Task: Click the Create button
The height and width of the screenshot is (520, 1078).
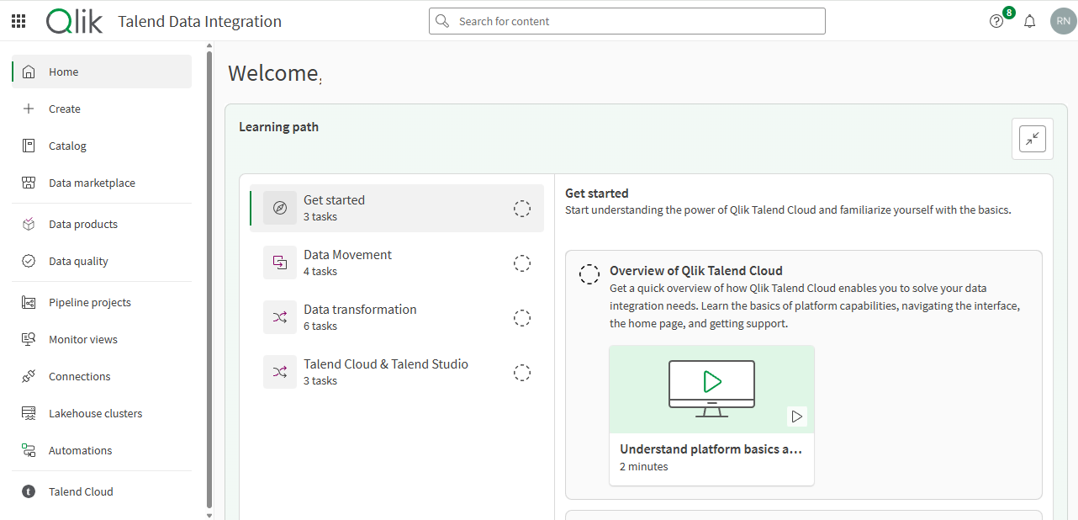Action: [x=63, y=109]
